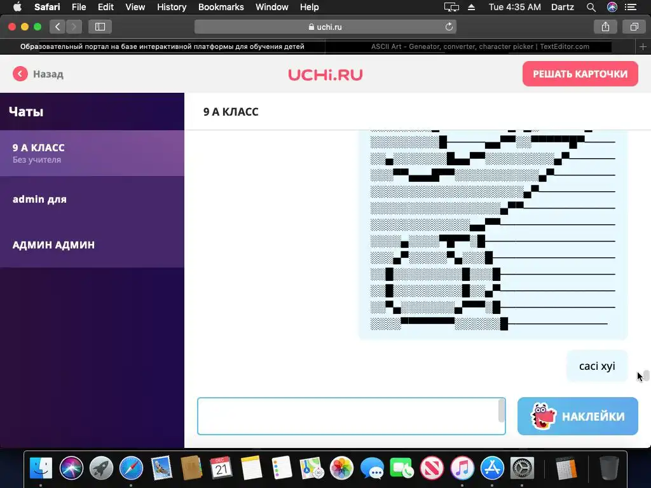
Task: Open the Trash in the Dock
Action: tap(609, 468)
